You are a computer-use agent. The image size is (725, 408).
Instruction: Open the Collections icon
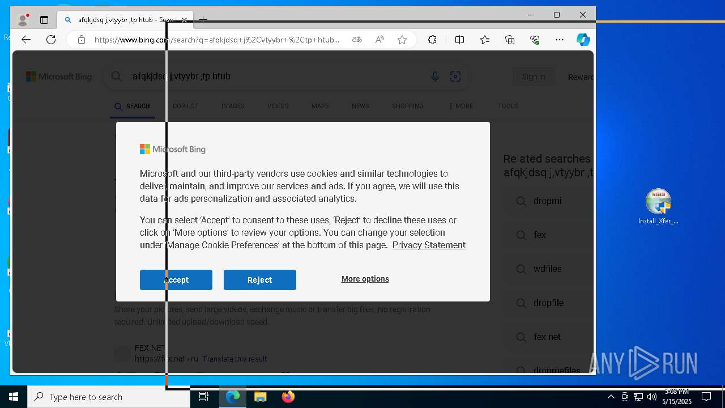click(x=510, y=40)
